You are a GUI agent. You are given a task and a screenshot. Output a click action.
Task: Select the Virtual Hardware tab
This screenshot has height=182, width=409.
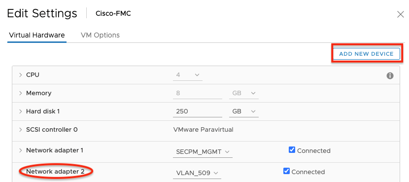coord(37,35)
